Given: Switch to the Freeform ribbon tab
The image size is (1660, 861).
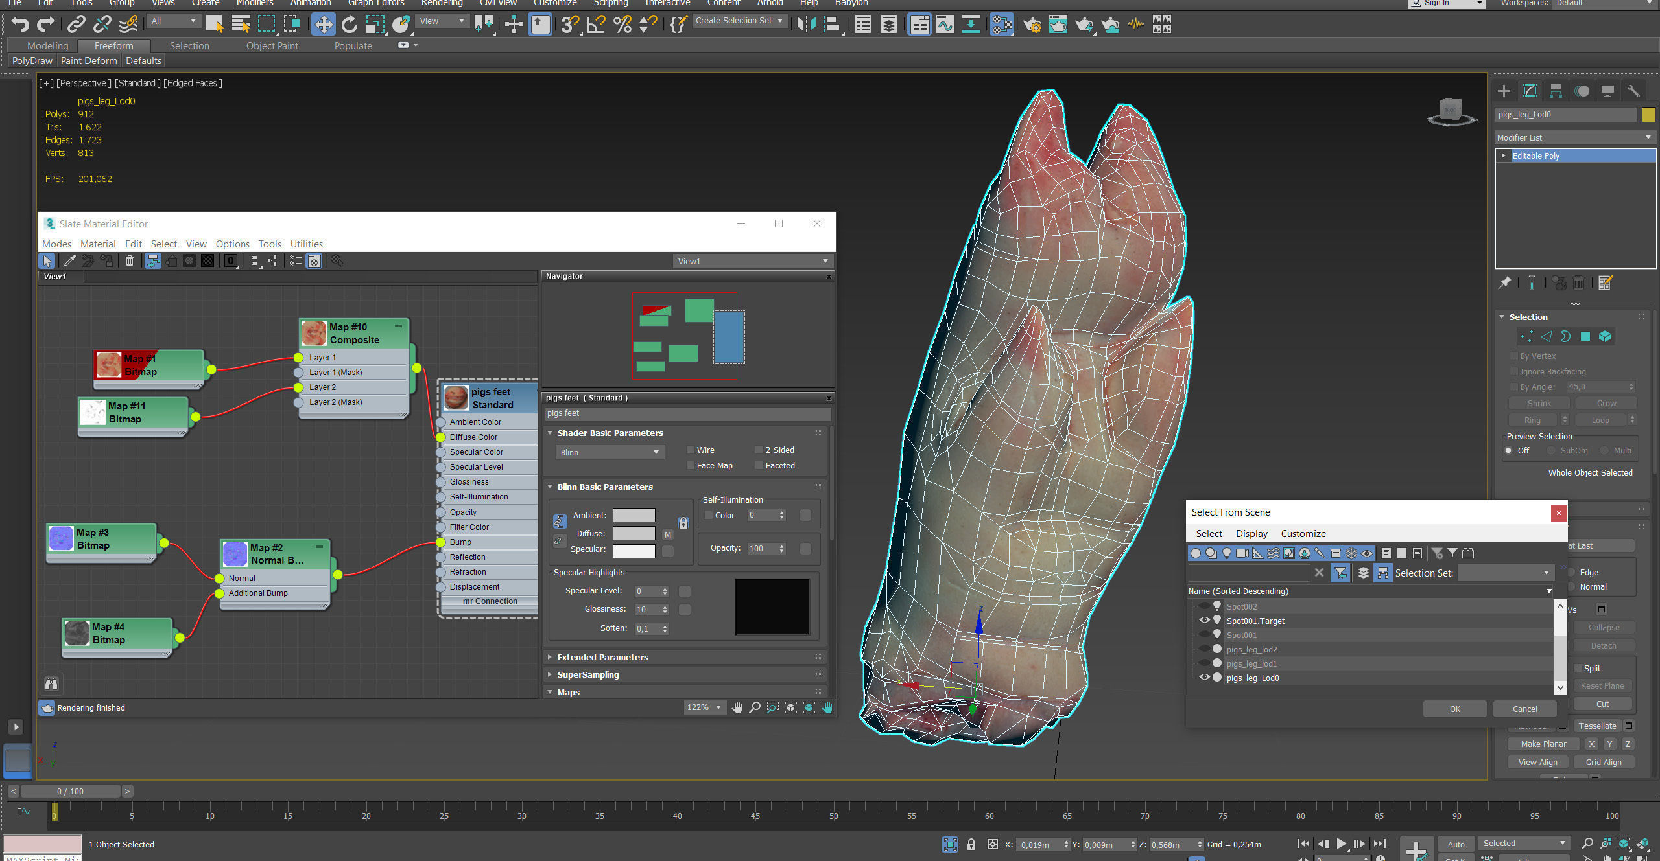Looking at the screenshot, I should (x=113, y=46).
